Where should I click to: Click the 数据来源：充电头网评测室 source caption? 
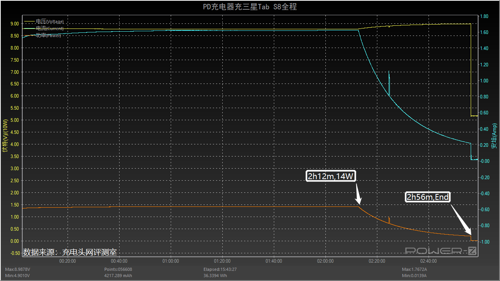coord(70,253)
